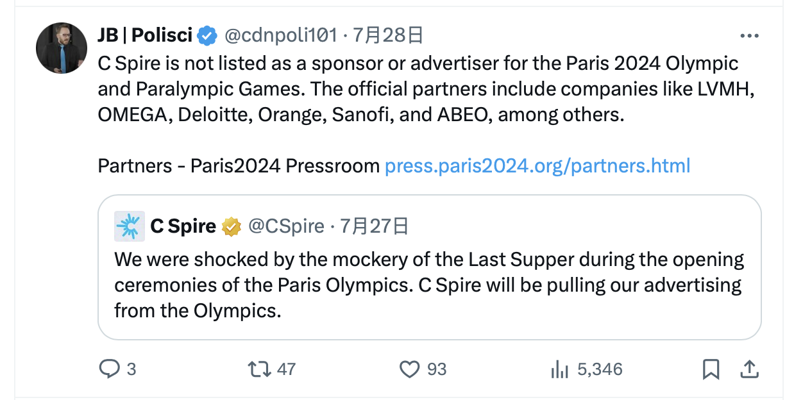This screenshot has height=400, width=803.
Task: Click C Spire gold verified badge
Action: pyautogui.click(x=232, y=226)
